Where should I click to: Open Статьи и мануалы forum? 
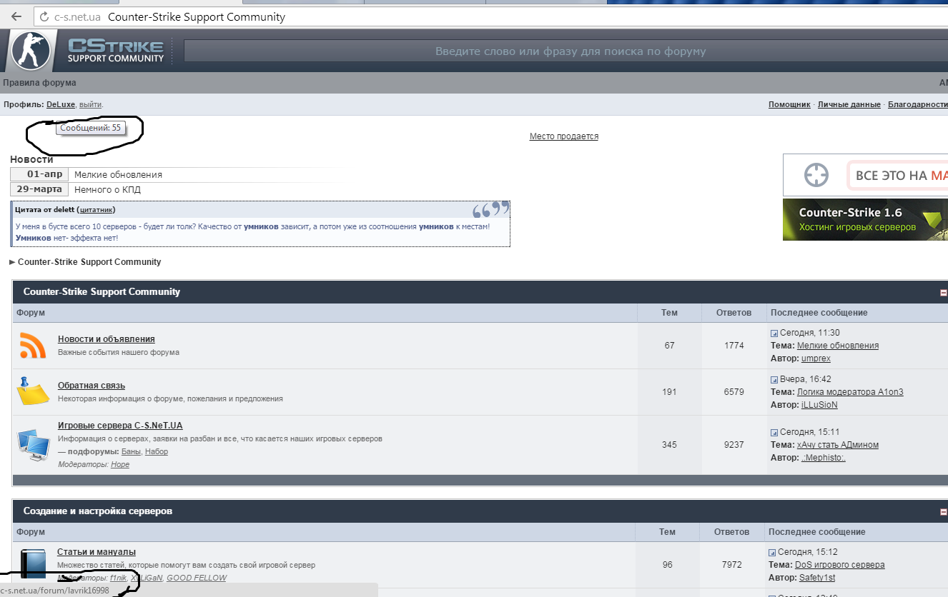[x=97, y=552]
